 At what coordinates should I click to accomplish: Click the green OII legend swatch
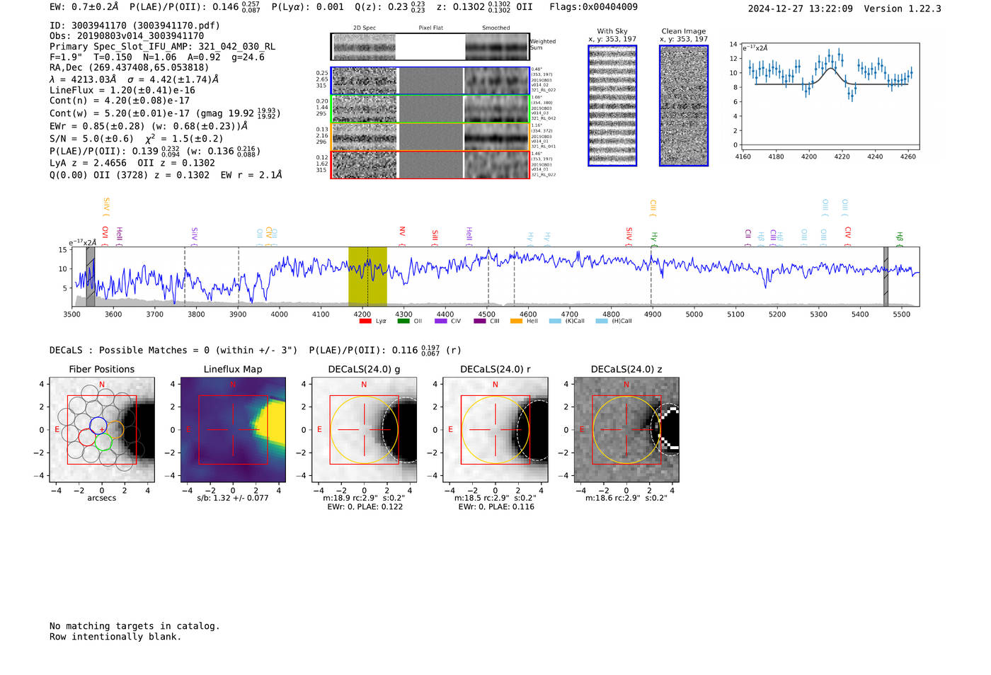(x=403, y=322)
